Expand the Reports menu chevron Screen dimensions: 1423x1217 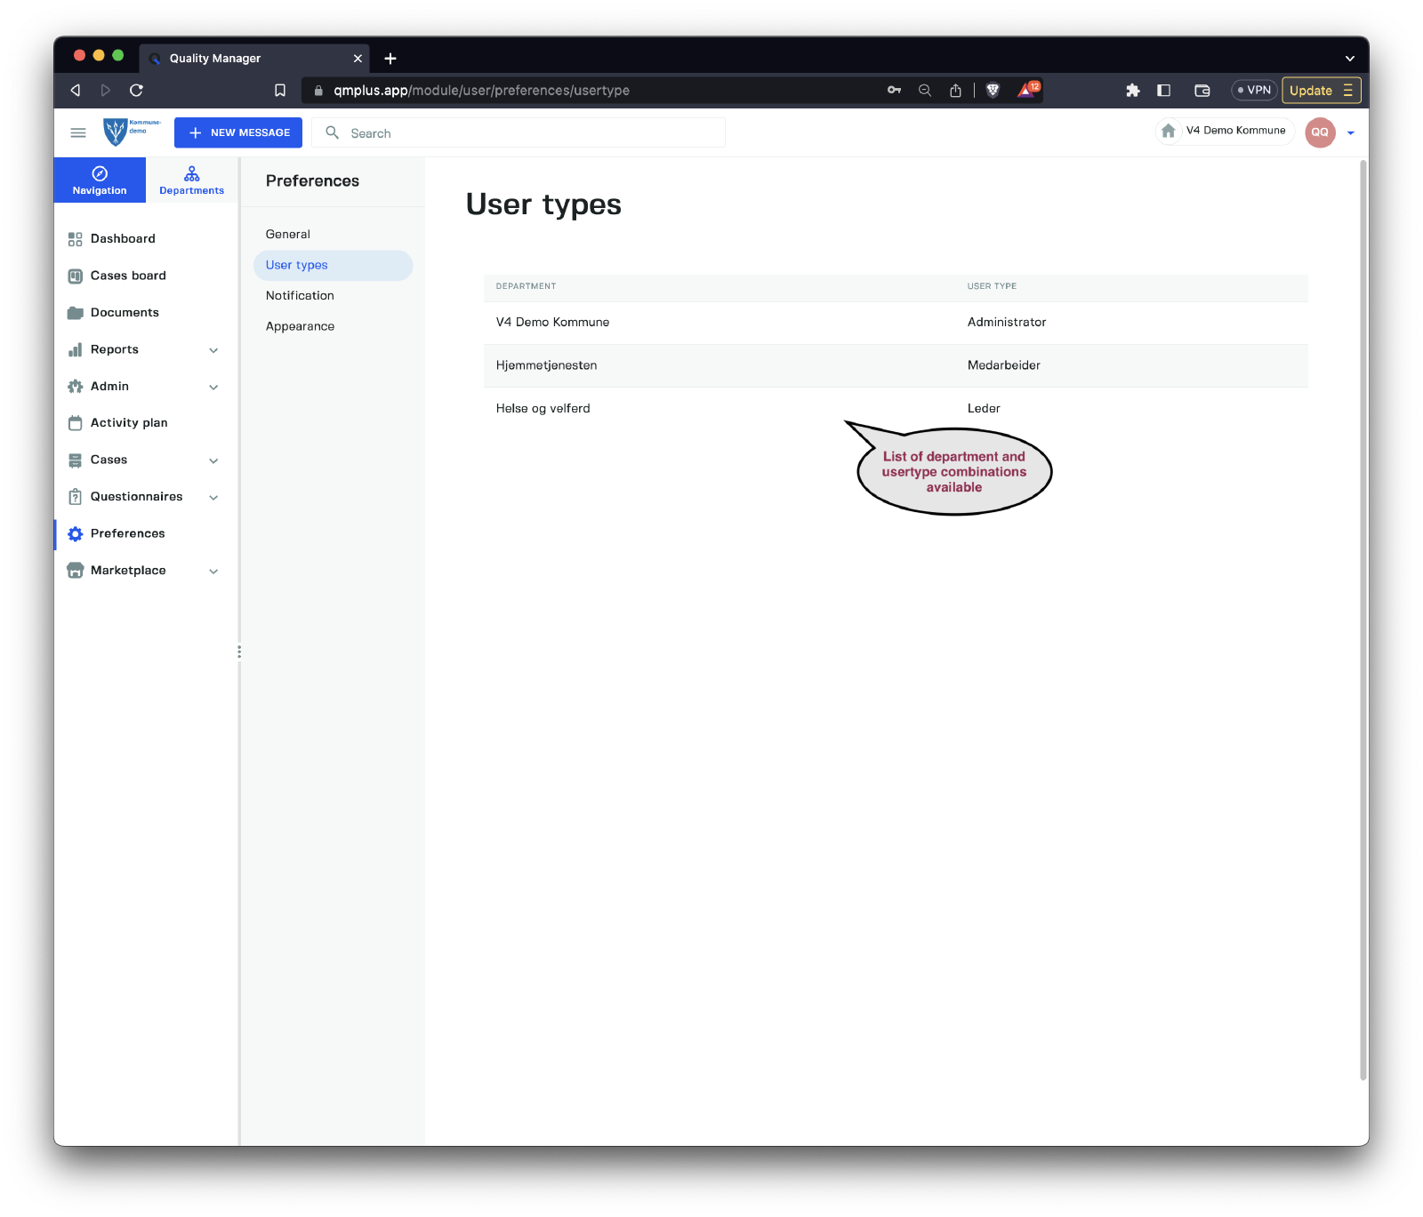(213, 350)
